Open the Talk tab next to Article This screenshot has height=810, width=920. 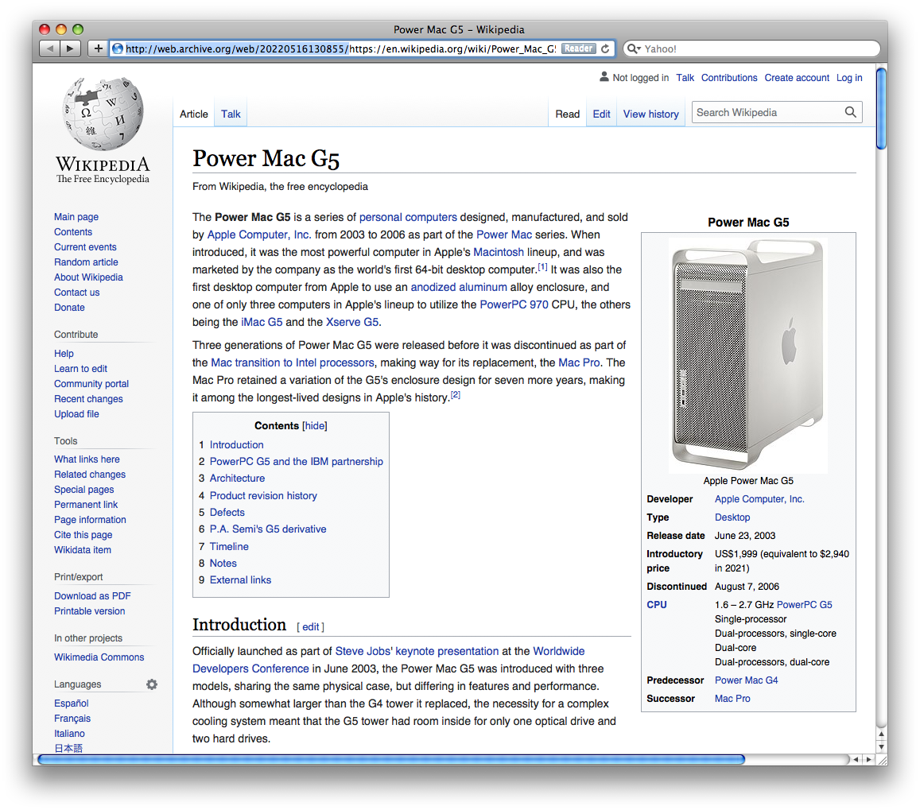coord(231,114)
